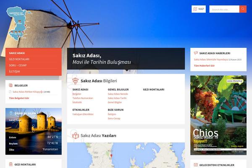Open the Sakız Adası Tarihi link
The height and width of the screenshot is (168, 252).
[x=117, y=98]
